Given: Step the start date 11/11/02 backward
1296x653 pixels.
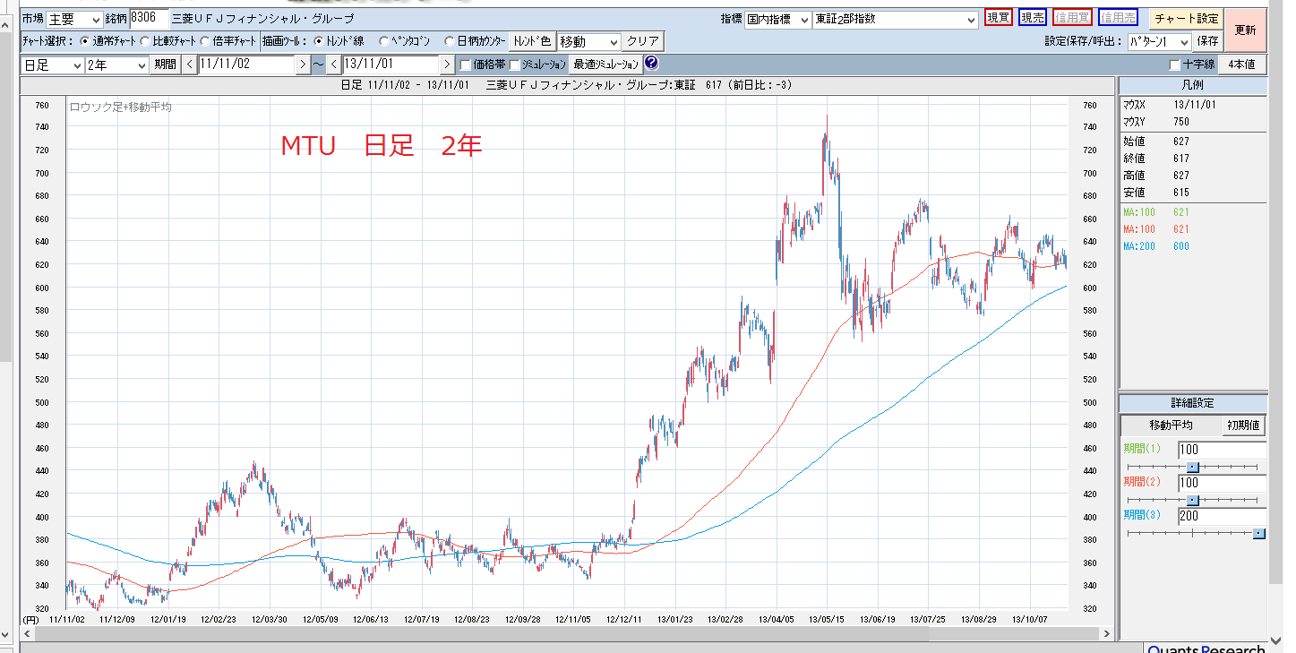Looking at the screenshot, I should click(190, 64).
